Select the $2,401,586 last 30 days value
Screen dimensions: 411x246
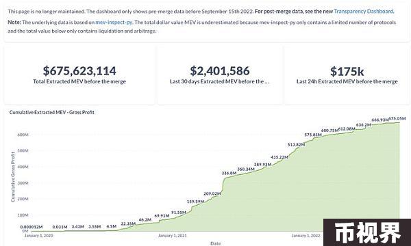(x=220, y=71)
